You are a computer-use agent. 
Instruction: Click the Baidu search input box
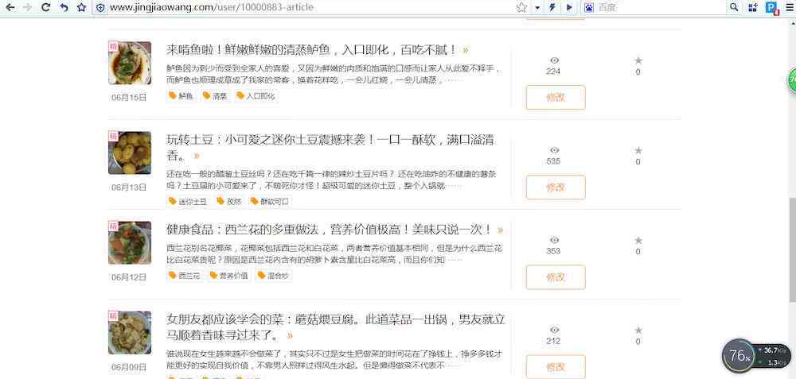pyautogui.click(x=660, y=7)
